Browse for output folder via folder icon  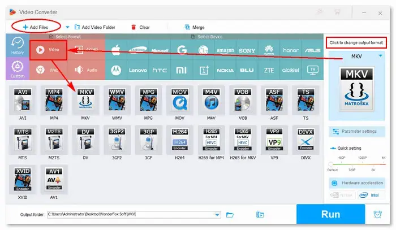[230, 215]
